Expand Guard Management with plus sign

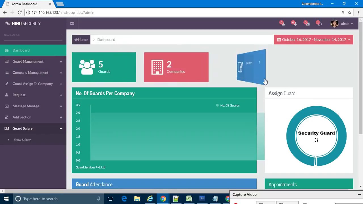[61, 61]
